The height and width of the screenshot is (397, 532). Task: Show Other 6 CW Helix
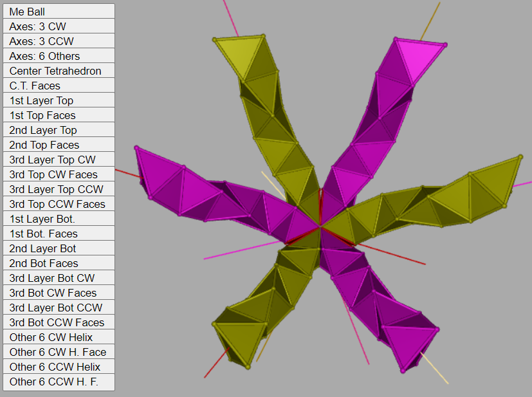tap(59, 337)
